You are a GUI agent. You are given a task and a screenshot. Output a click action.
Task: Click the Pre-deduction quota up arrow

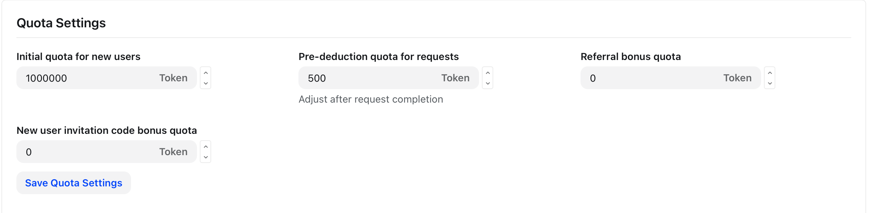(488, 73)
